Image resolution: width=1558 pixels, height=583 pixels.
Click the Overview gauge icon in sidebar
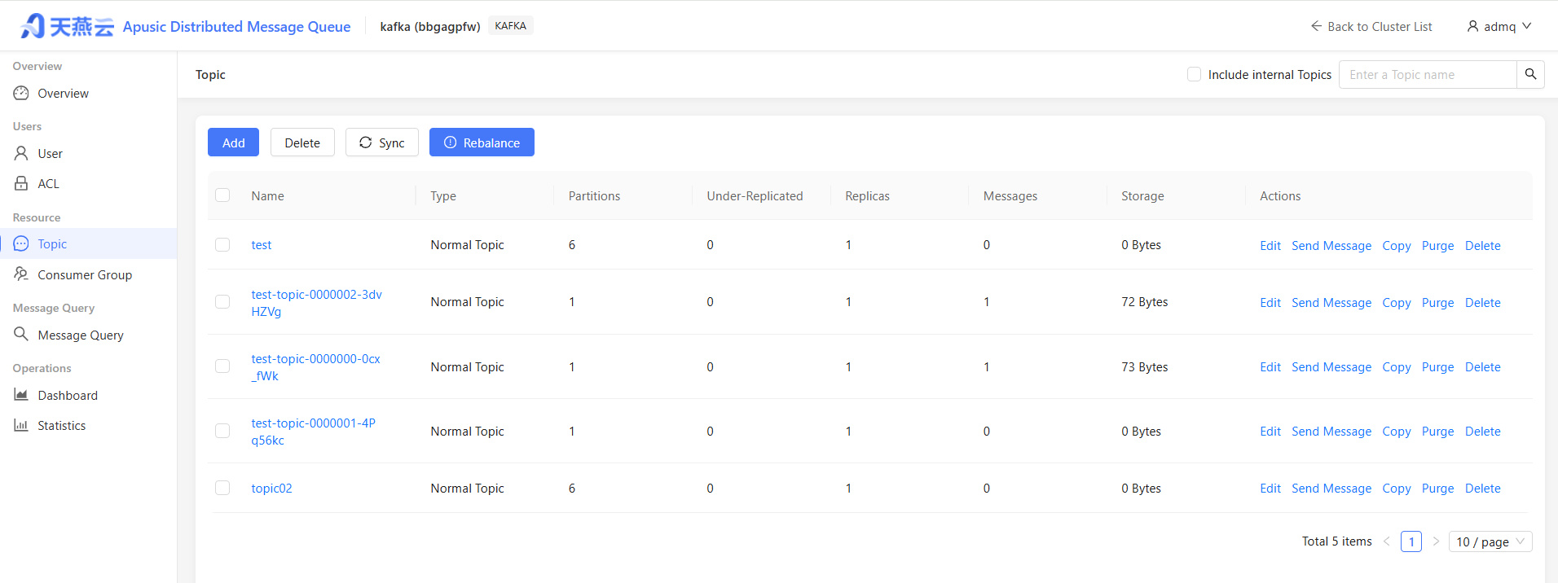[21, 93]
